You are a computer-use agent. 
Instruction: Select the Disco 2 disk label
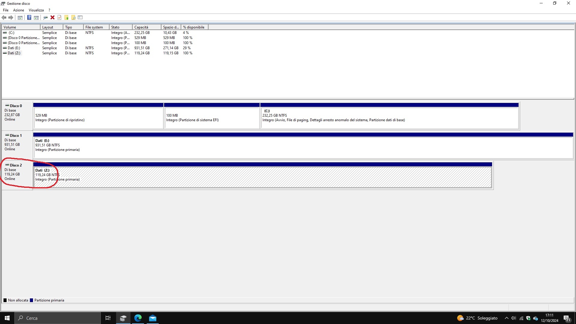pyautogui.click(x=16, y=165)
